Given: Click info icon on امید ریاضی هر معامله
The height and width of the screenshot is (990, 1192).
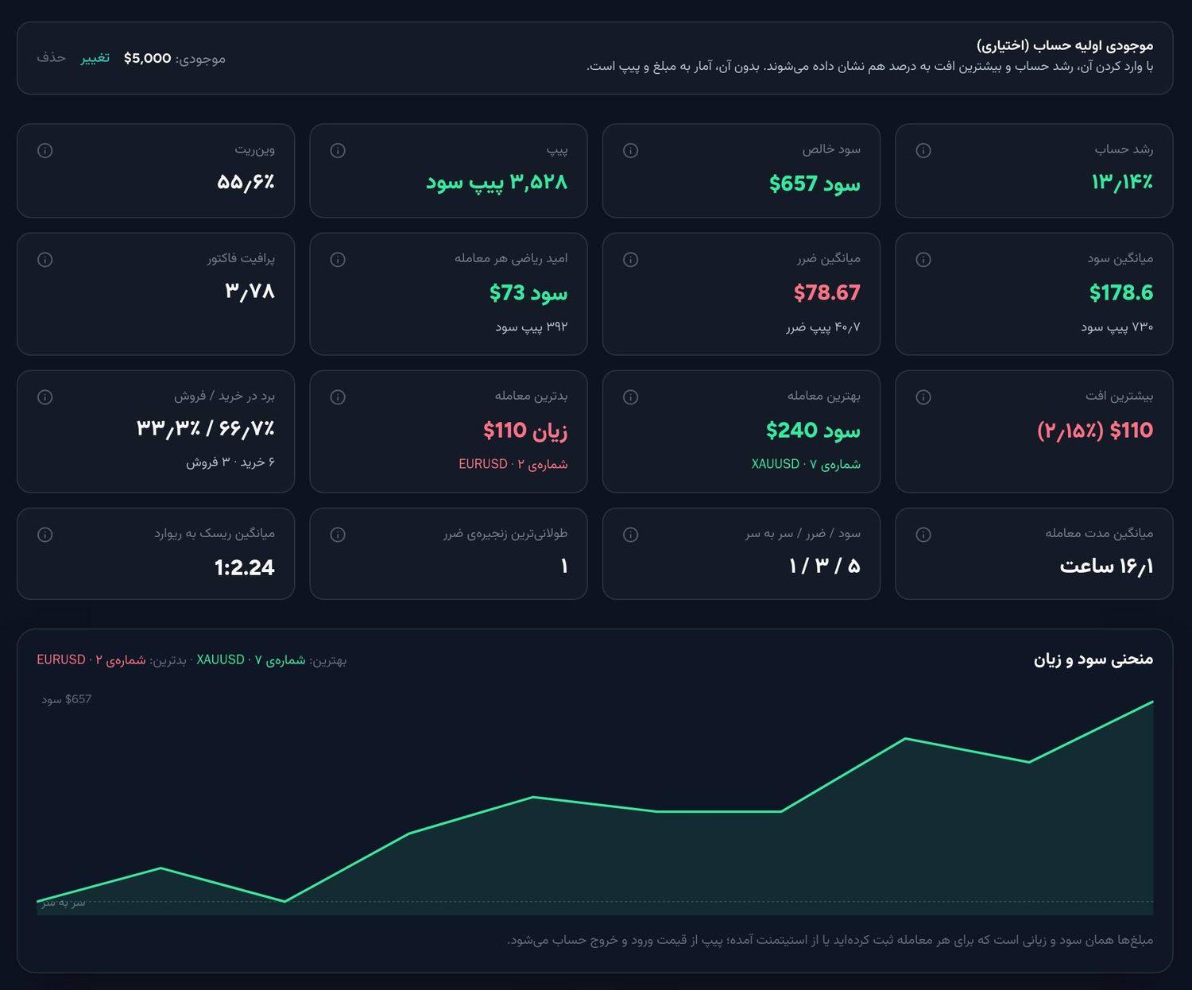Looking at the screenshot, I should 338,260.
